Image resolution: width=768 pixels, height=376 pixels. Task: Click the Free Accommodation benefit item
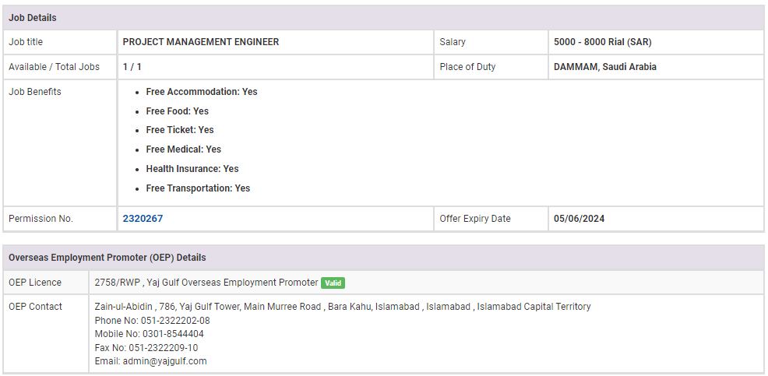tap(201, 92)
